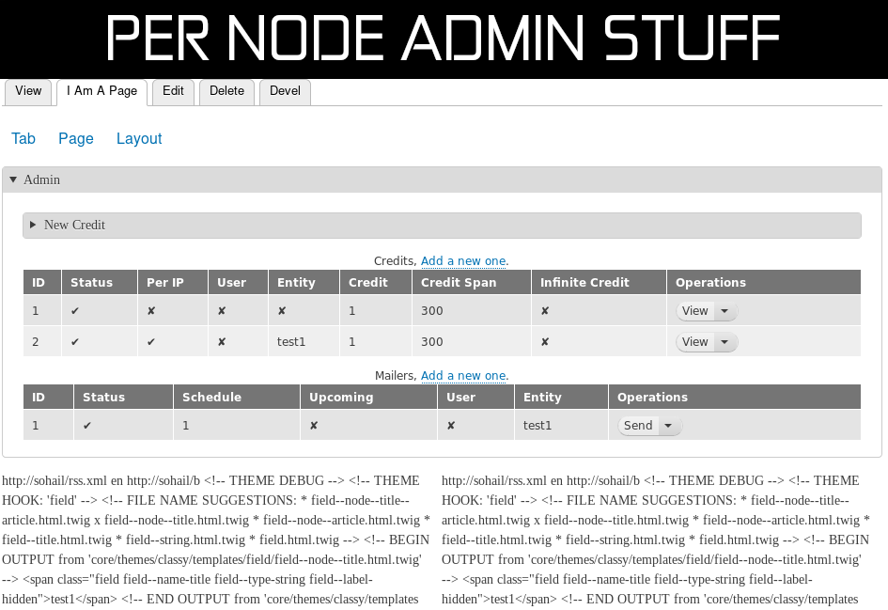This screenshot has height=610, width=888.
Task: Click User cross mark in credit row 2
Action: click(x=222, y=342)
